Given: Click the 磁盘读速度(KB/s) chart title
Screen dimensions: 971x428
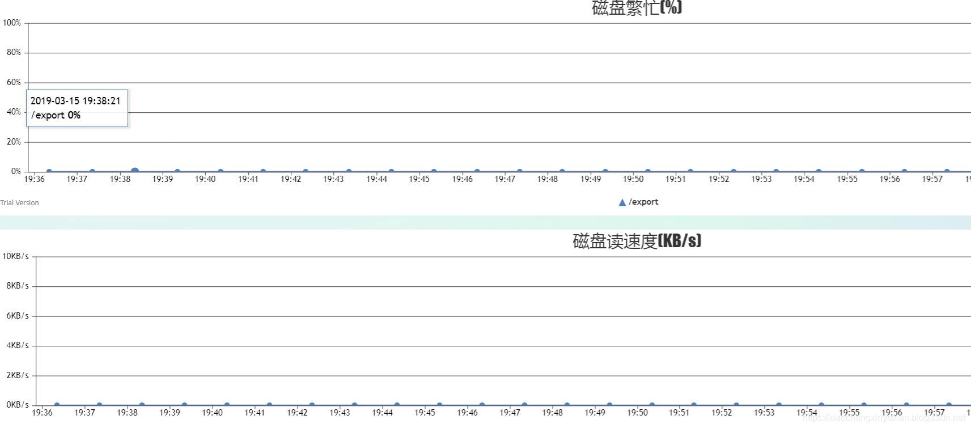Looking at the screenshot, I should tap(637, 241).
